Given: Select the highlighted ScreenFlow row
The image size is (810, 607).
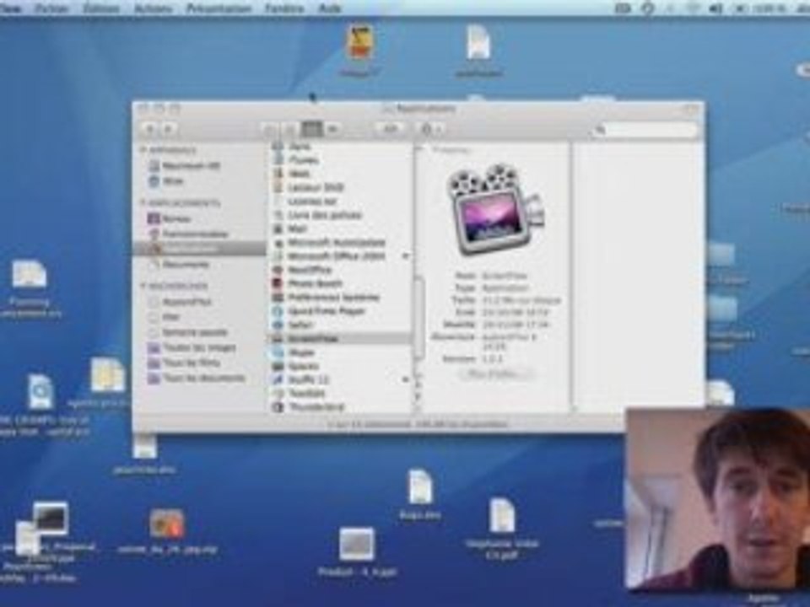Looking at the screenshot, I should point(340,339).
